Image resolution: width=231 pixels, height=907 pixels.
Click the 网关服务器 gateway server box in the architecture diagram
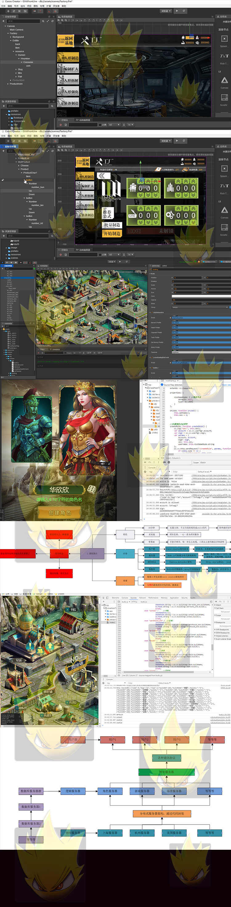(167, 772)
